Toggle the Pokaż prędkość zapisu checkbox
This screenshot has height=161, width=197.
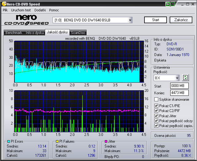coord(156,125)
